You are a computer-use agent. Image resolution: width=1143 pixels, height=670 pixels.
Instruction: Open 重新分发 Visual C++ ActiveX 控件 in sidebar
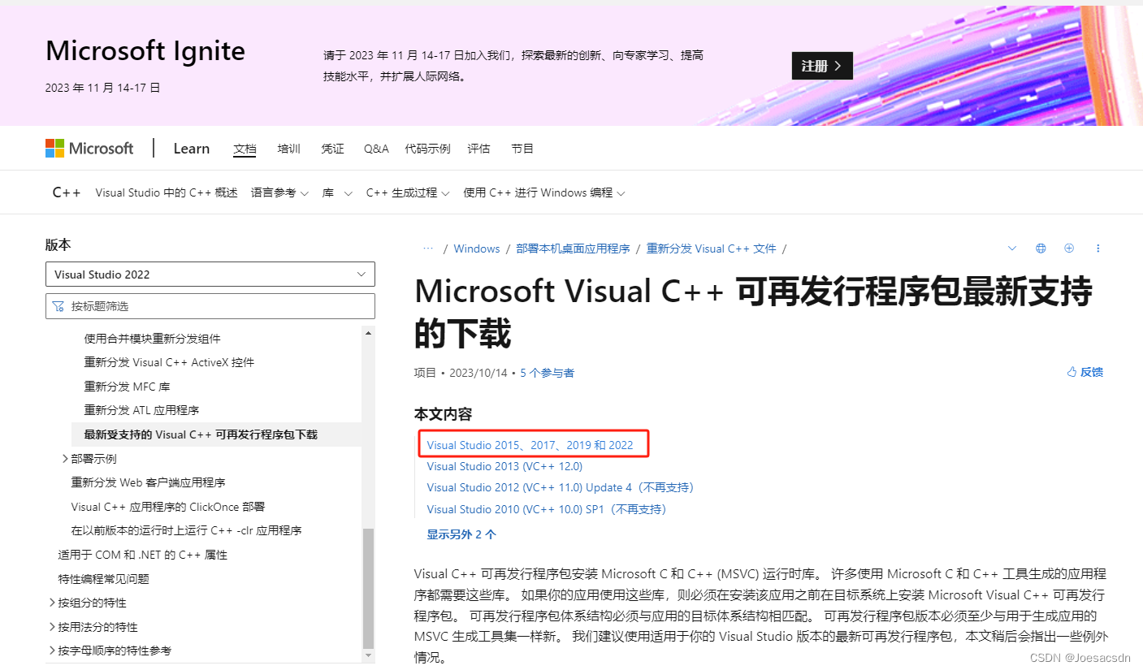(169, 362)
